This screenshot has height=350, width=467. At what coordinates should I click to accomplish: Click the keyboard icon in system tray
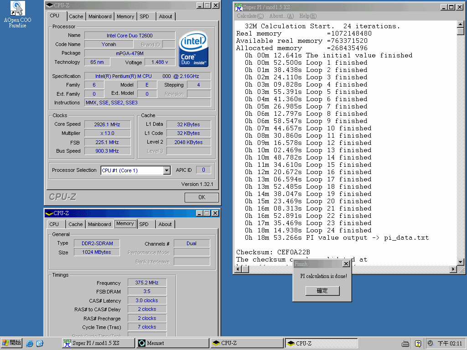pyautogui.click(x=405, y=343)
